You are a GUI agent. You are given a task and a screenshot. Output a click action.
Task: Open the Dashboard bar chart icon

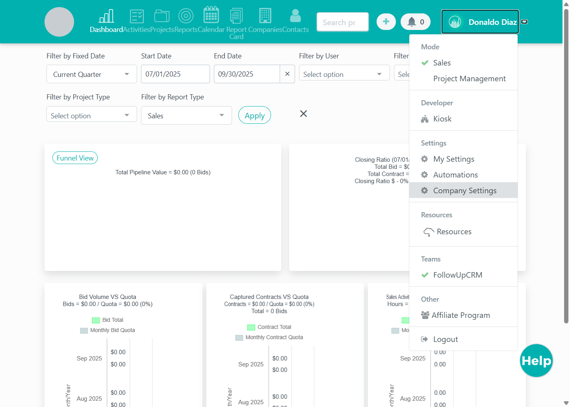106,16
